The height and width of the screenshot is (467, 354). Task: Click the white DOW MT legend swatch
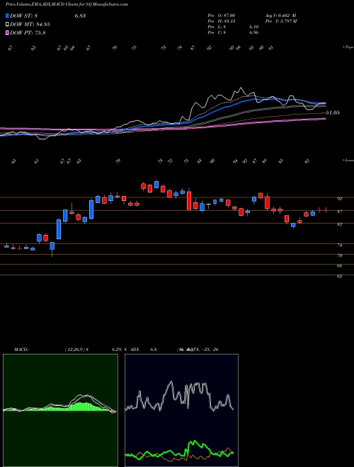coord(8,25)
